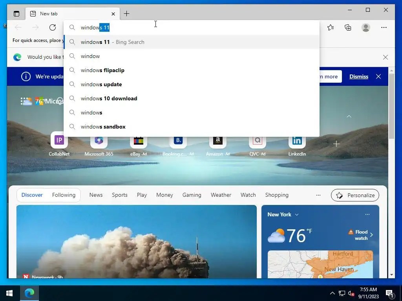This screenshot has height=301, width=402.
Task: Click the Dismiss link in banner
Action: 359,76
